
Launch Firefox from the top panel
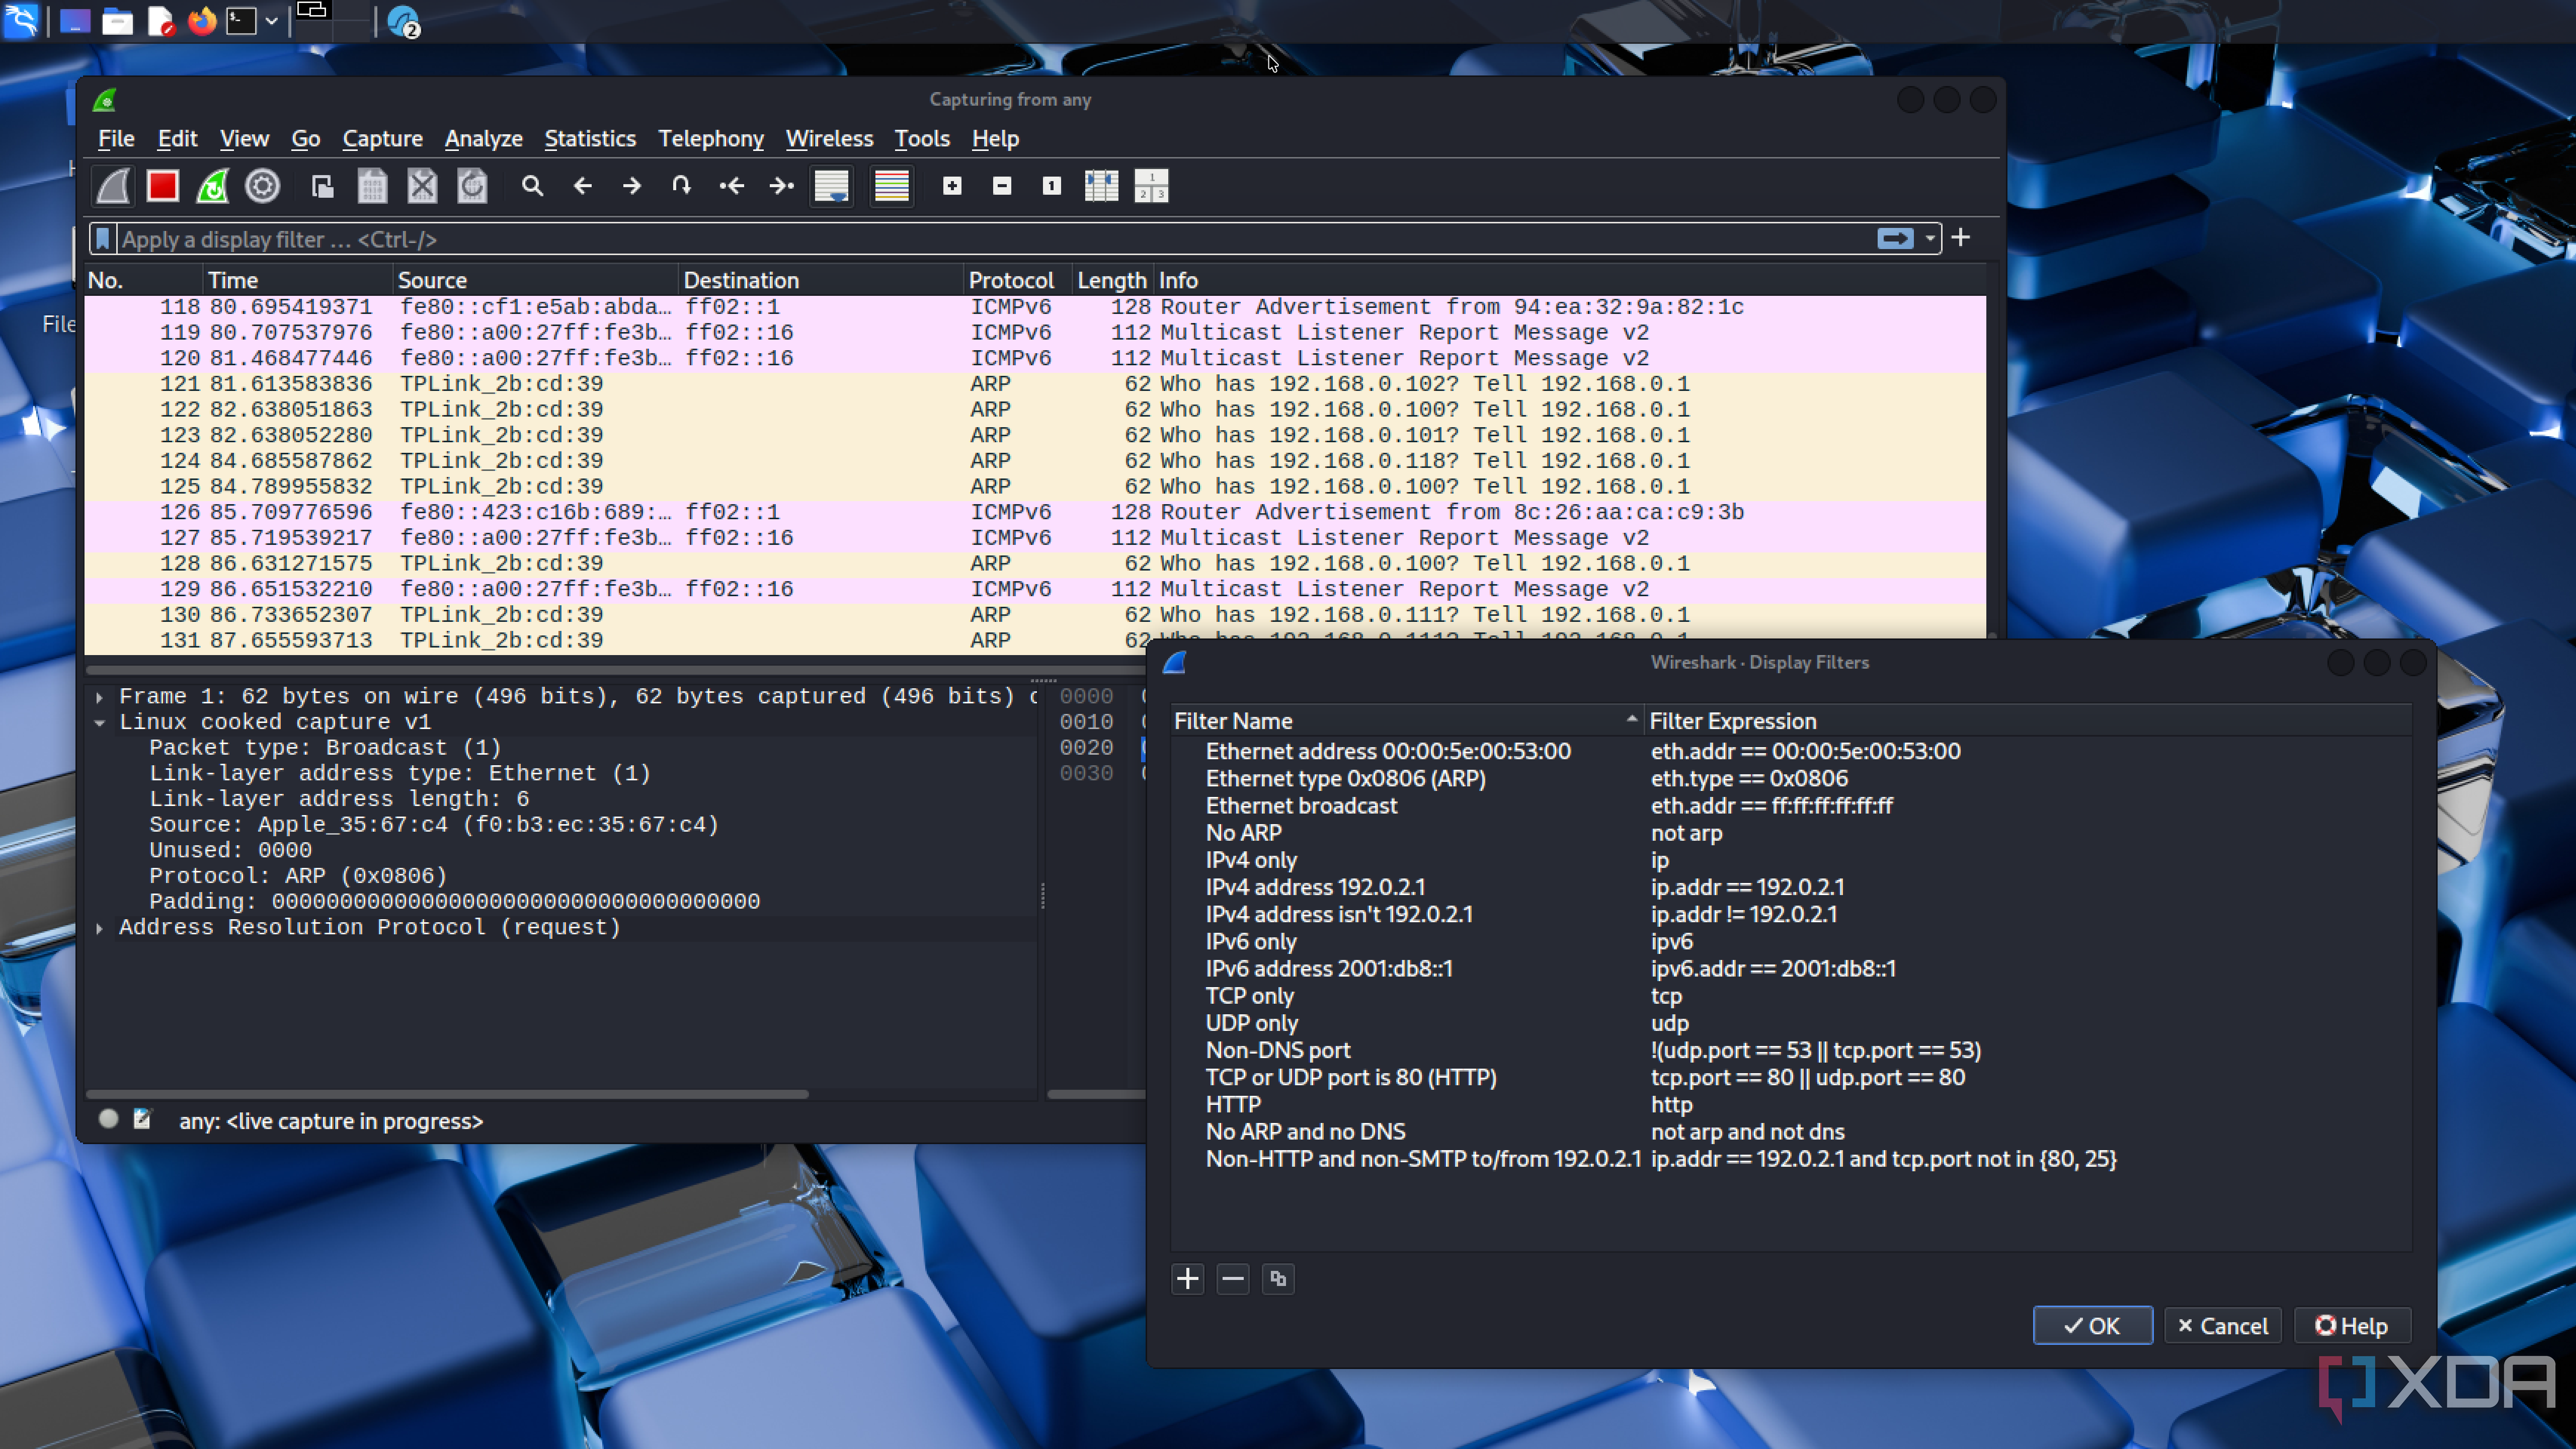coord(202,21)
